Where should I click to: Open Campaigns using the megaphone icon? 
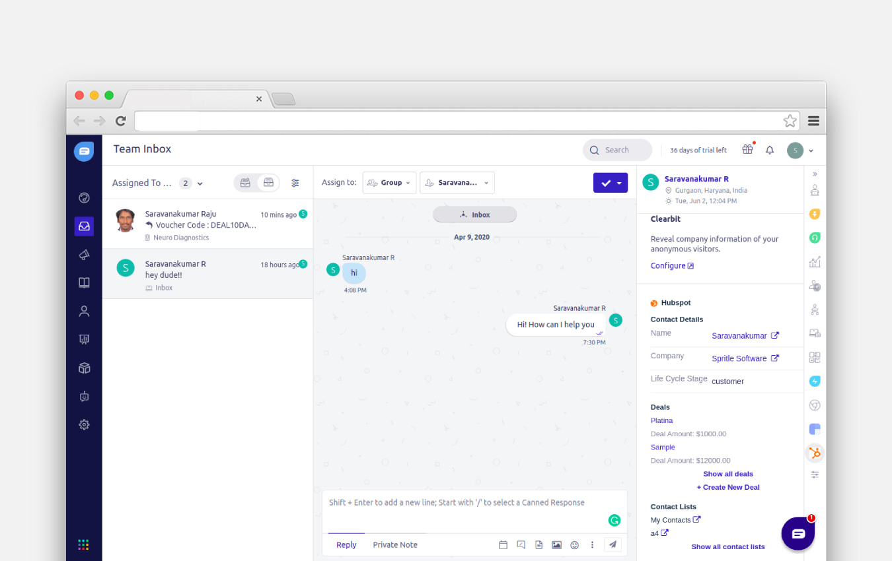[84, 254]
